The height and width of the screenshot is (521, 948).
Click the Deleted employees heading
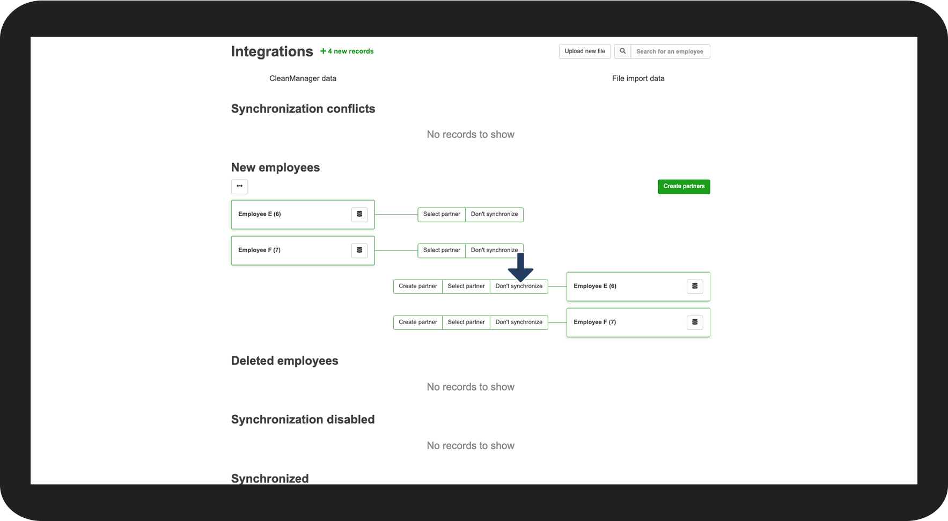285,361
